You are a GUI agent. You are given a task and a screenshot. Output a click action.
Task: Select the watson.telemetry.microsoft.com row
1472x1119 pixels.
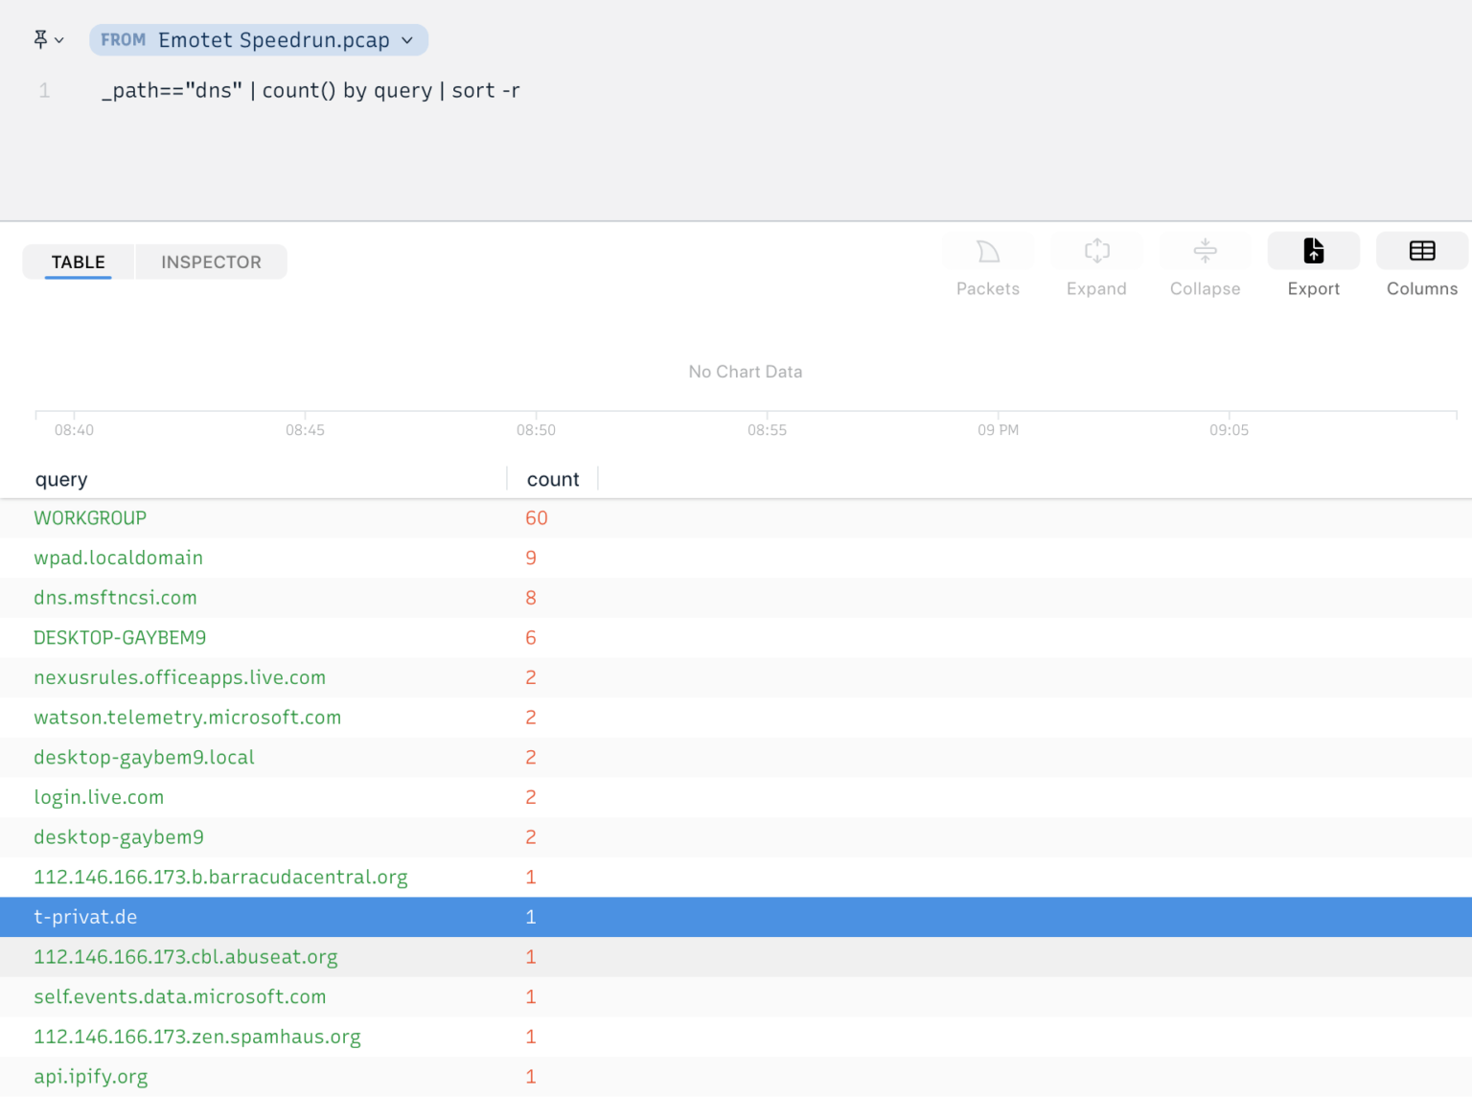pyautogui.click(x=736, y=718)
